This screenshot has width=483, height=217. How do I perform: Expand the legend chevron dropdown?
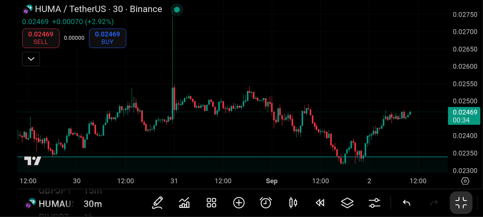click(31, 59)
